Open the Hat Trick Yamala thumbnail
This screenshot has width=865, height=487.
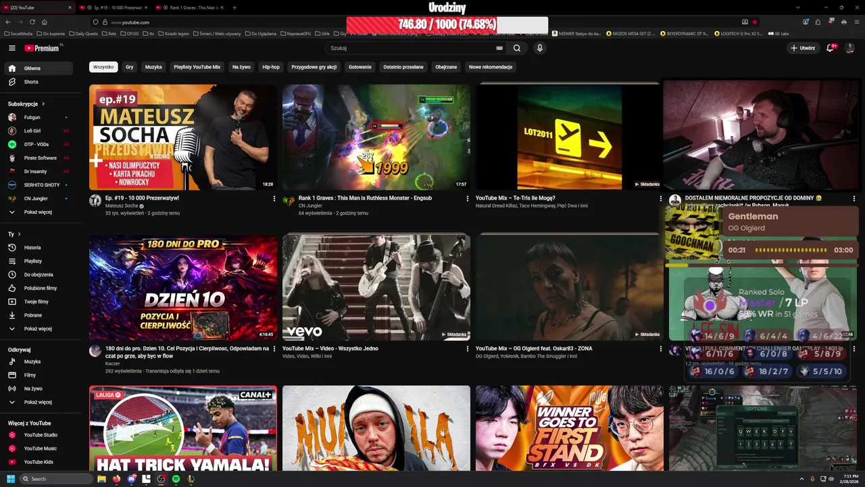pyautogui.click(x=183, y=428)
